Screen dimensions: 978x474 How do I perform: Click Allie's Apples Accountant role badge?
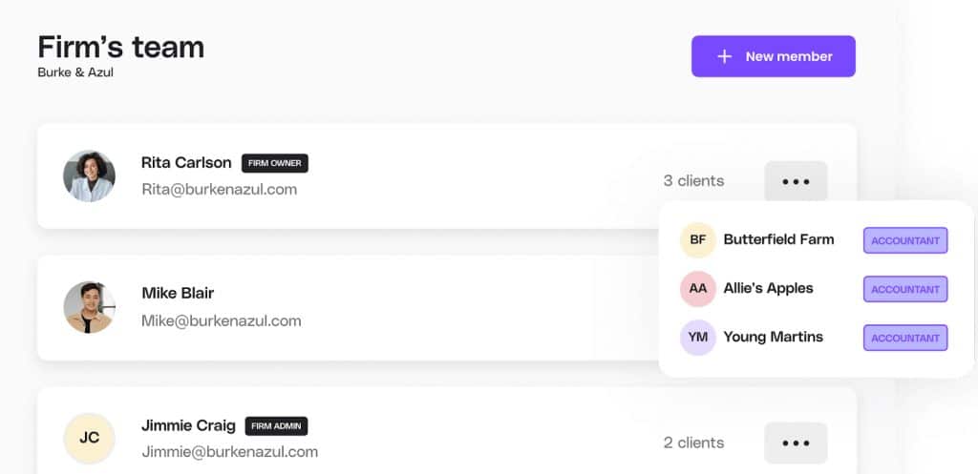click(905, 289)
